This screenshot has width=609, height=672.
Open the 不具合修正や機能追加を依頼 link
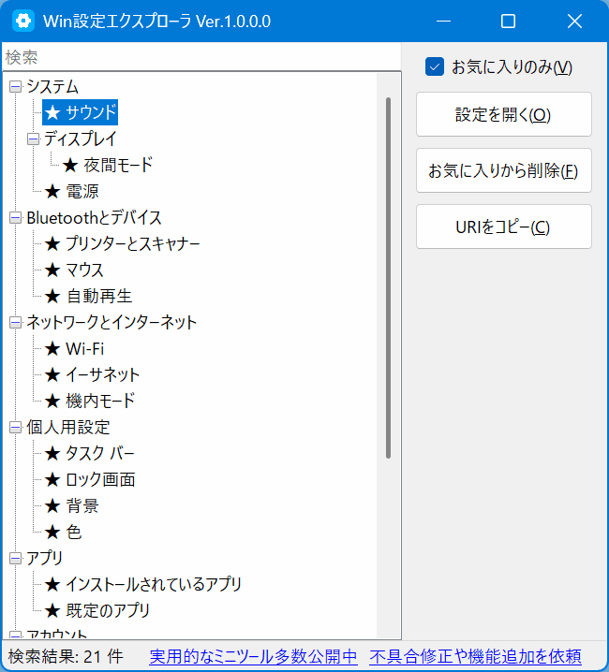pos(476,657)
